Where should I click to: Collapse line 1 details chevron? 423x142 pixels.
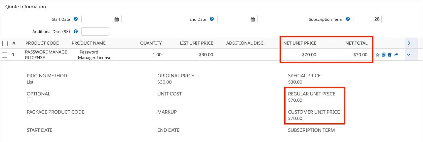click(x=408, y=55)
